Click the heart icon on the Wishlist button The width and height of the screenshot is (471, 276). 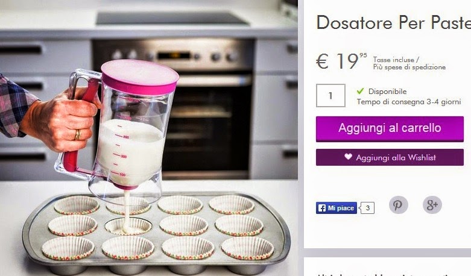[348, 157]
